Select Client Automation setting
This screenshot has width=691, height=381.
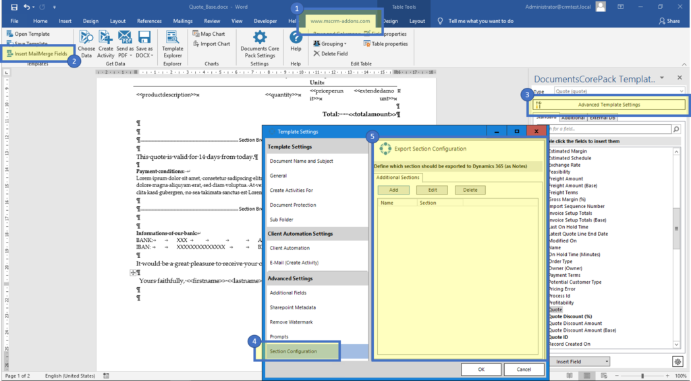(x=289, y=248)
